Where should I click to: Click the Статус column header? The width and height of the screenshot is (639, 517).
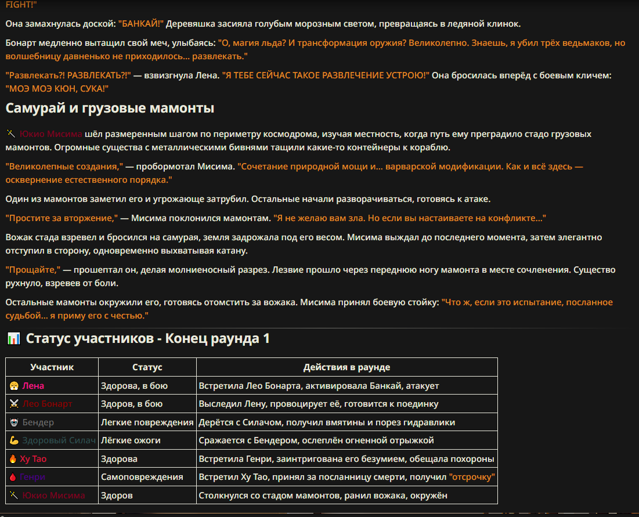tap(147, 367)
